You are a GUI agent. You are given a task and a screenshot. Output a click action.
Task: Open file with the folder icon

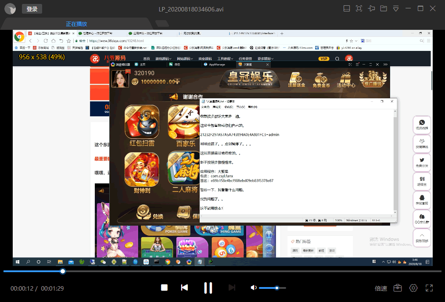(384, 8)
